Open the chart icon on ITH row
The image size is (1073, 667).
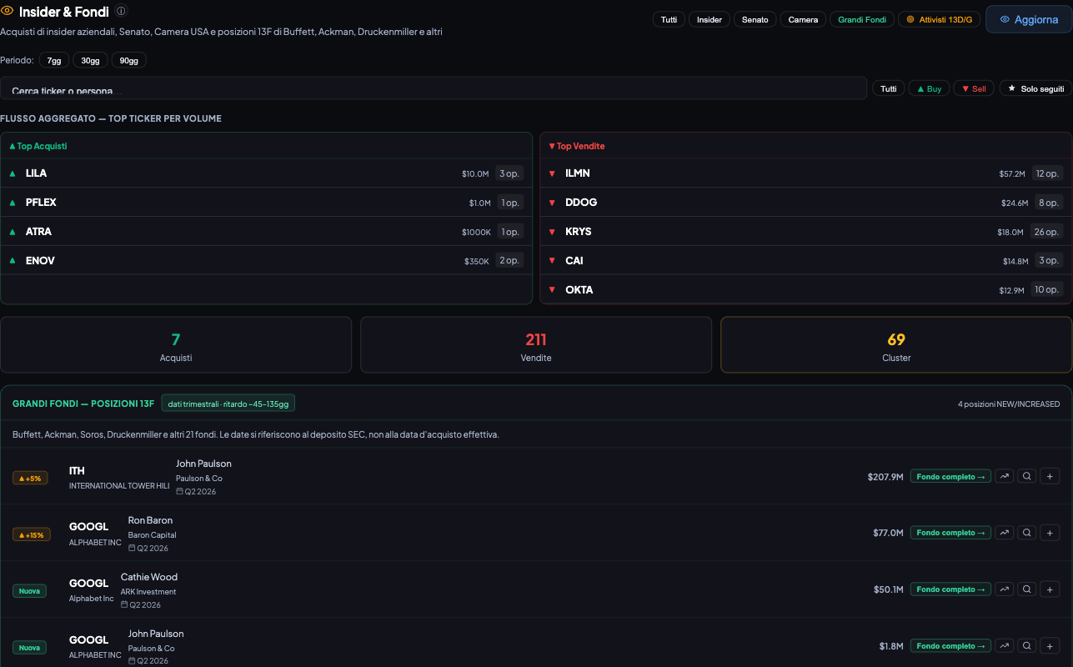pyautogui.click(x=1005, y=476)
